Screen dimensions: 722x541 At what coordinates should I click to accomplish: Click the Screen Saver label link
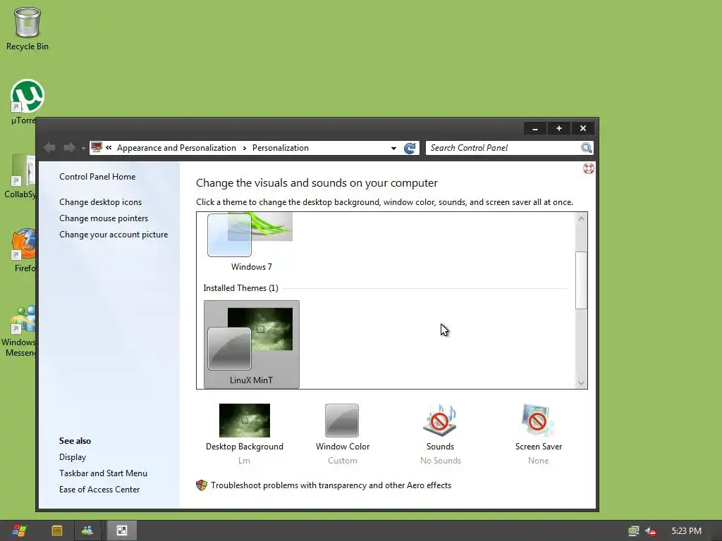(x=538, y=446)
